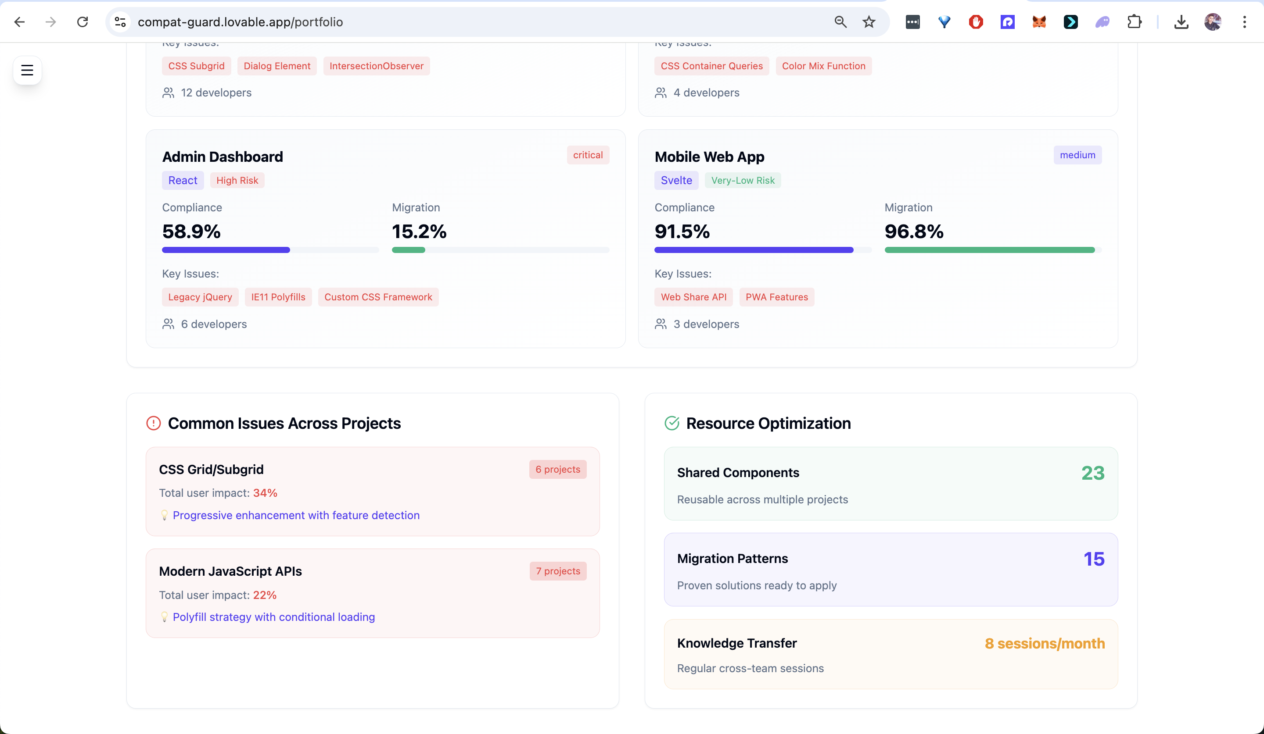This screenshot has width=1264, height=734.
Task: Go back to the previous page
Action: (19, 22)
